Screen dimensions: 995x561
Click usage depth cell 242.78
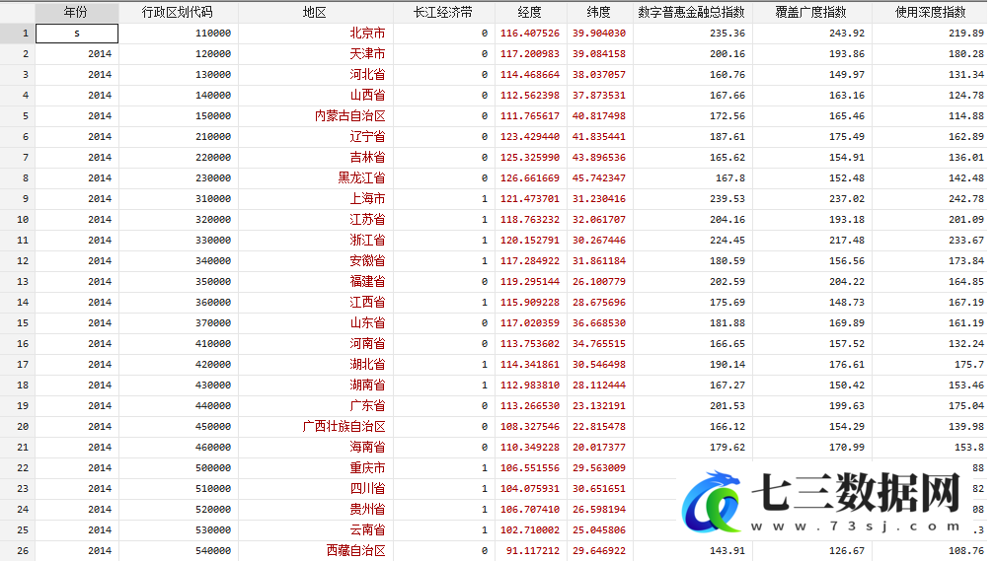coord(930,198)
